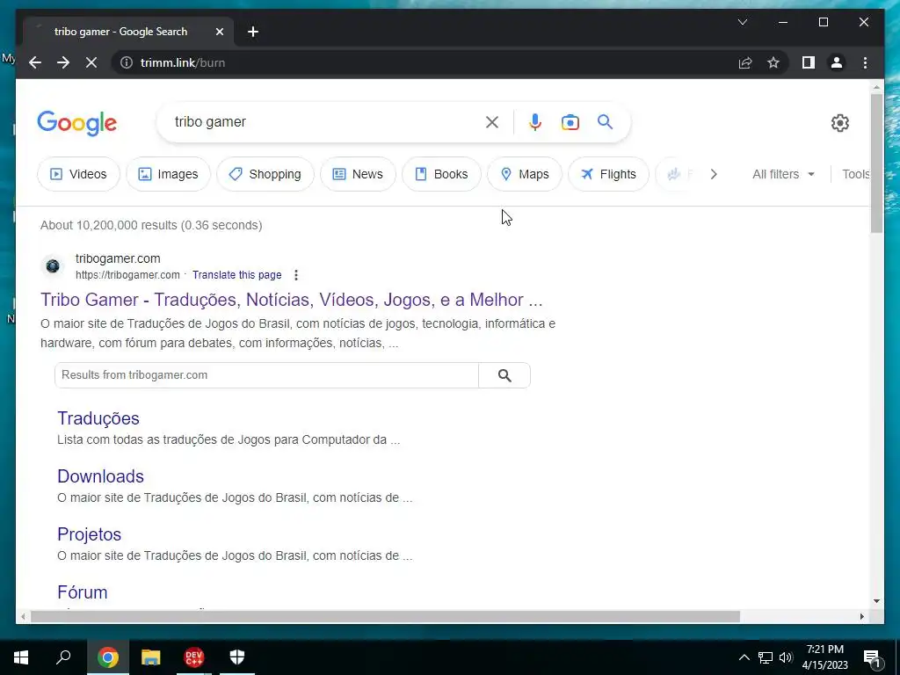Screen dimensions: 900x675
Task: Close the tribo gamer search tab
Action: (219, 32)
